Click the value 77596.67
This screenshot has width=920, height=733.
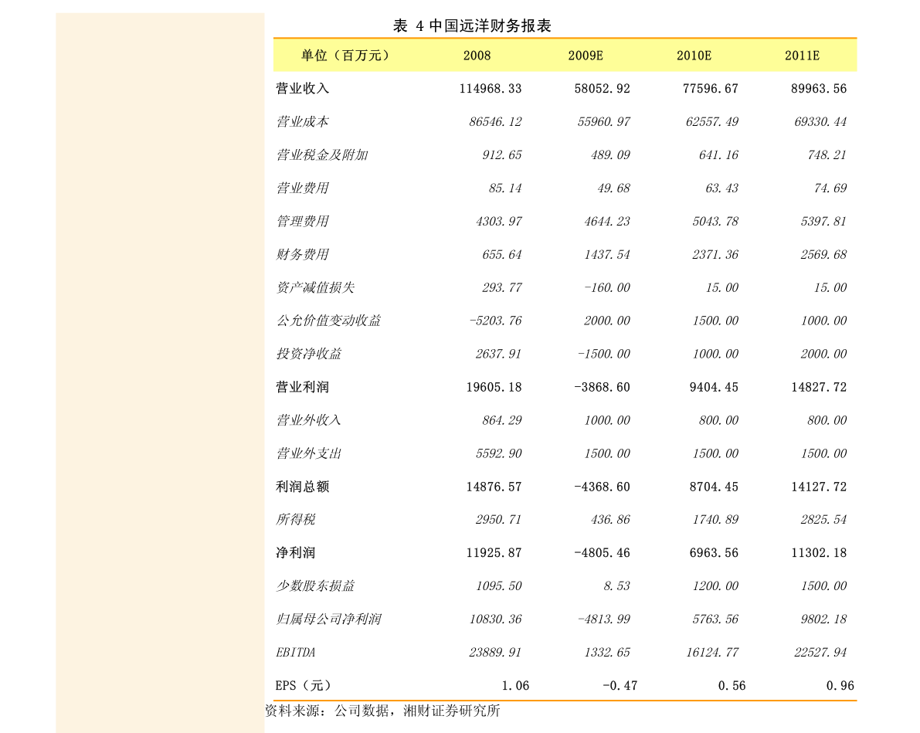[x=711, y=89]
